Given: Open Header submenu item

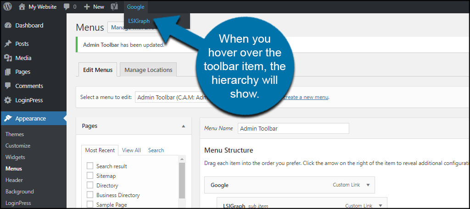Looking at the screenshot, I should (x=14, y=180).
